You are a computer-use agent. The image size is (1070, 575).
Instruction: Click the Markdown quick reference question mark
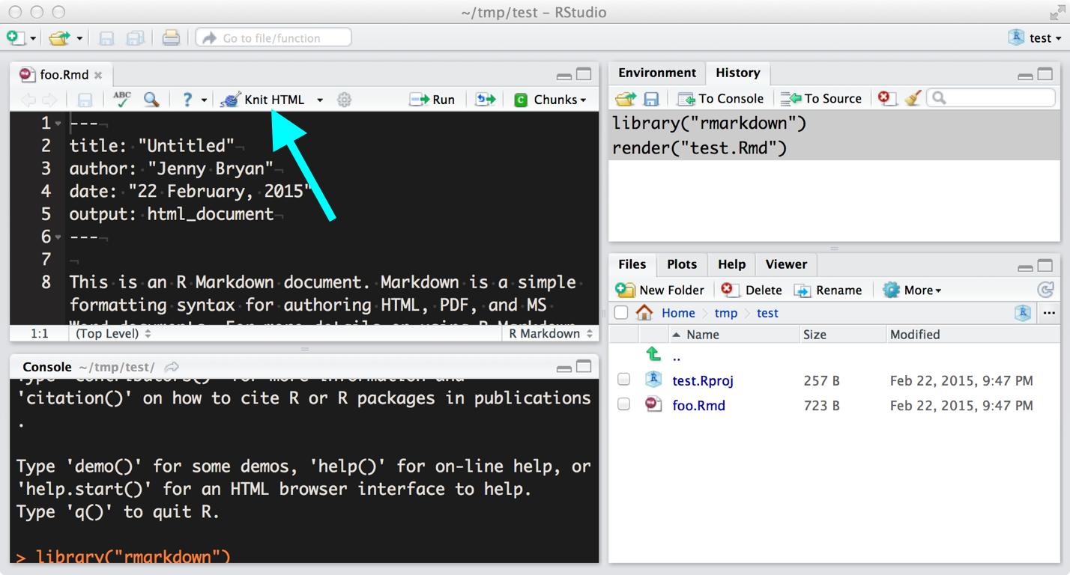pyautogui.click(x=187, y=100)
